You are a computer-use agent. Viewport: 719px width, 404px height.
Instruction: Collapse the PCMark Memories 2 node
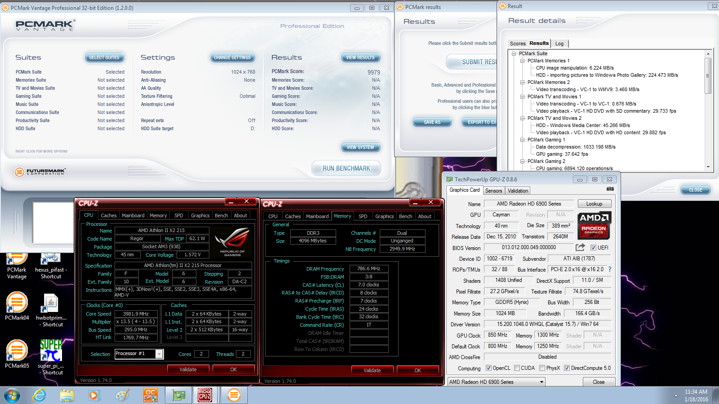click(x=523, y=82)
